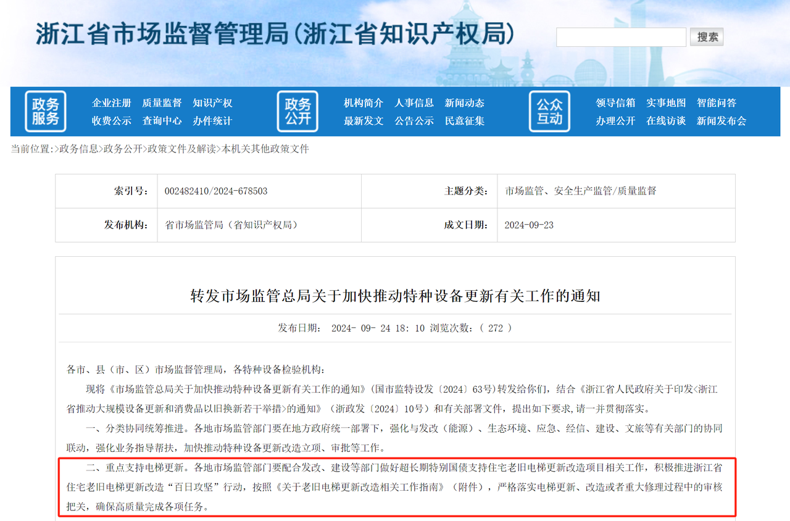Open 企业注册 in the navigation bar
This screenshot has width=790, height=521.
point(112,103)
